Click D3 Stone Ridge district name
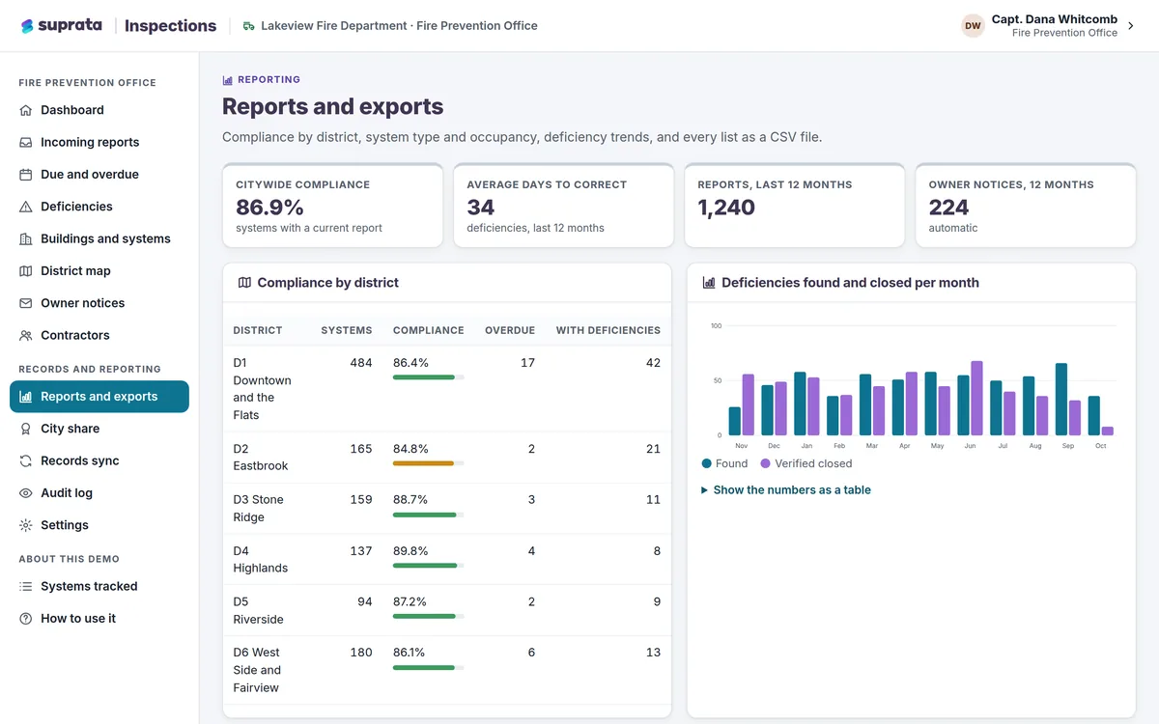This screenshot has width=1159, height=724. [x=259, y=509]
